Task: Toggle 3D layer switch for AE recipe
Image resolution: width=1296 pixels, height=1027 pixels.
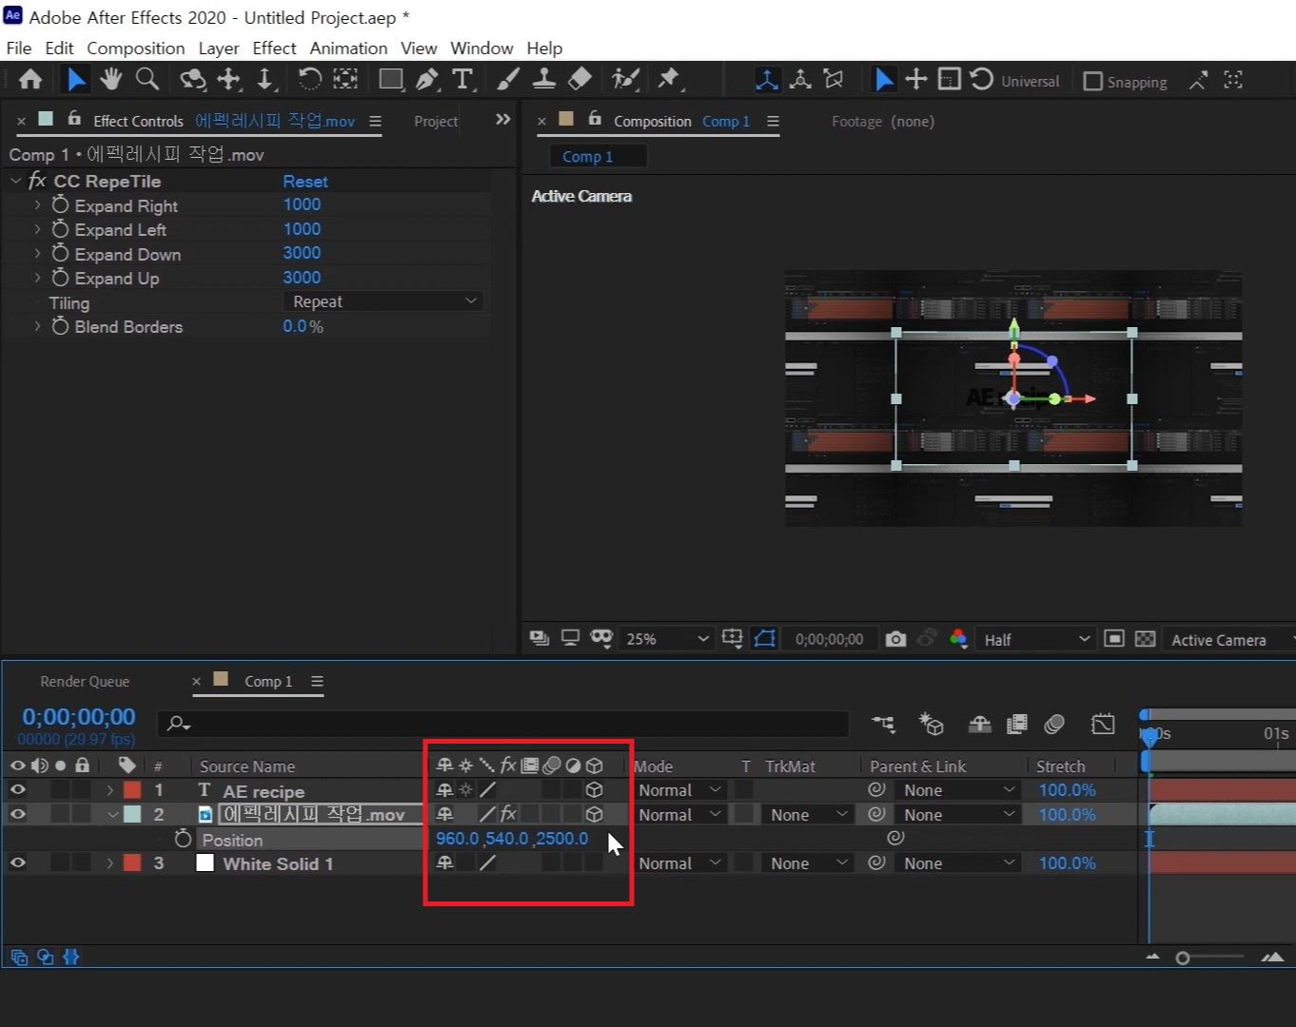Action: [595, 790]
